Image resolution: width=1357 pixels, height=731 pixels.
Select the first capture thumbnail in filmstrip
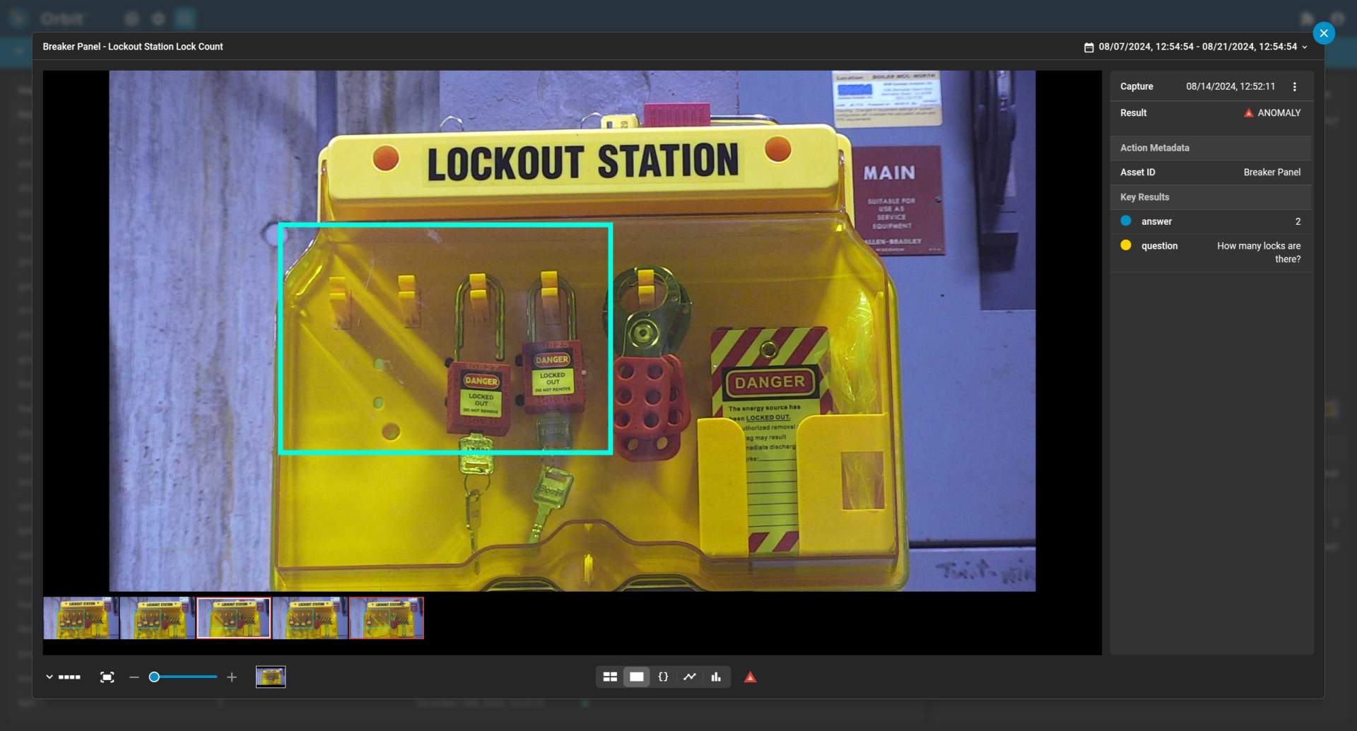coord(81,618)
